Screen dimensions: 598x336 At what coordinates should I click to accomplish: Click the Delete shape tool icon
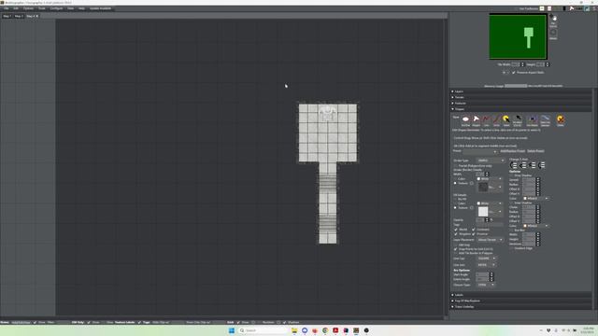point(561,119)
